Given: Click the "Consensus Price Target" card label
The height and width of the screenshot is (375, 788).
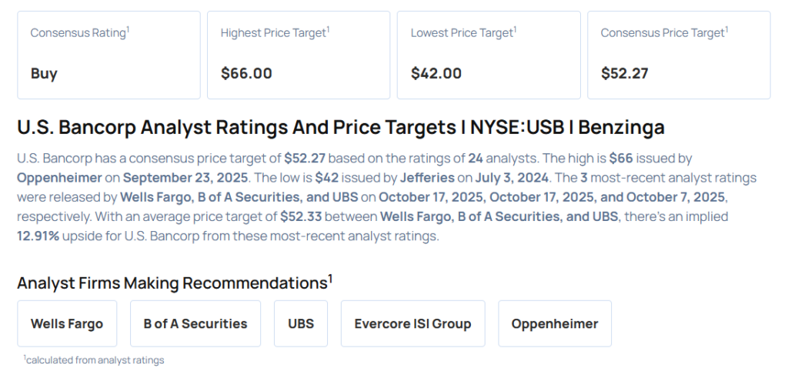Looking at the screenshot, I should (663, 33).
